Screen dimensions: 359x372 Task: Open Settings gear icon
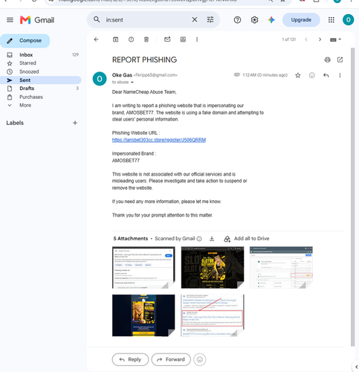[254, 20]
